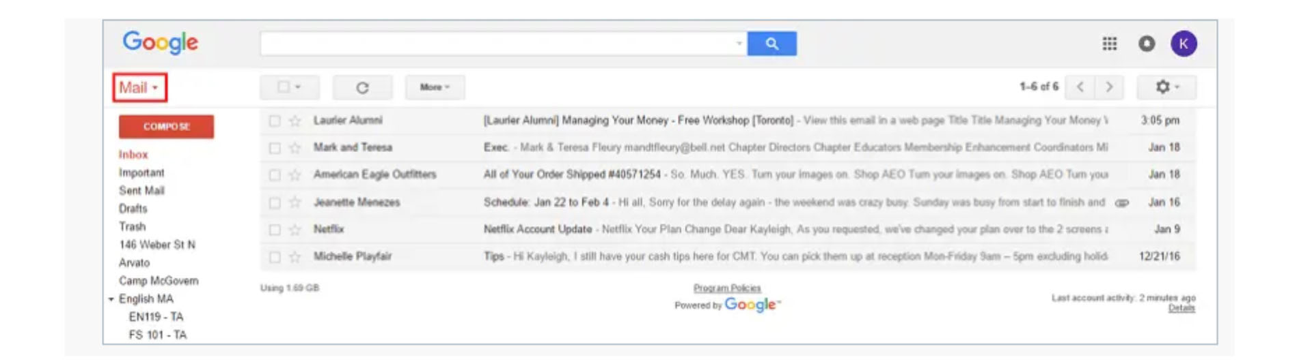
Task: Open the Mark and Teresa Exec email
Action: (728, 147)
